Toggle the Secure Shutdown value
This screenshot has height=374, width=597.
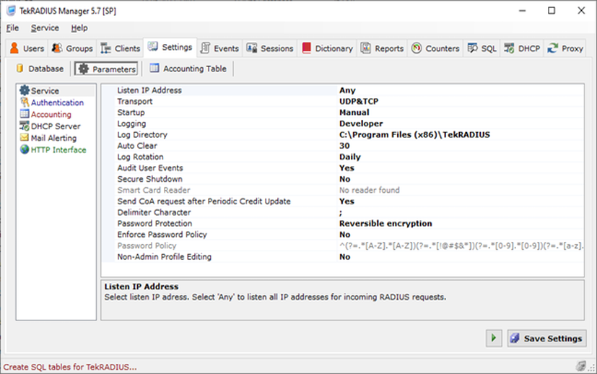[x=344, y=179]
